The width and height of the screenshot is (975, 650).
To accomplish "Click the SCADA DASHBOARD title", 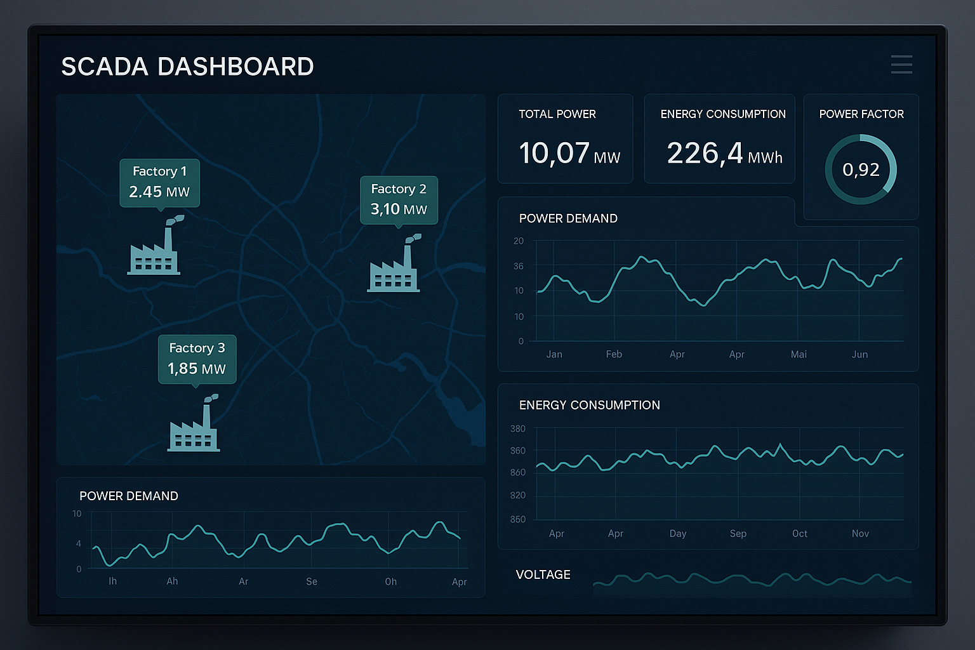I will 187,67.
